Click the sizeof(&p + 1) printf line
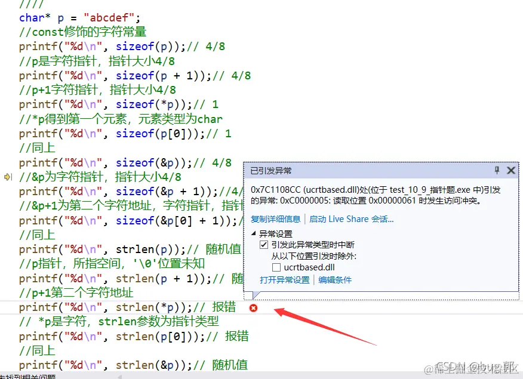Image resolution: width=523 pixels, height=379 pixels. (131, 192)
